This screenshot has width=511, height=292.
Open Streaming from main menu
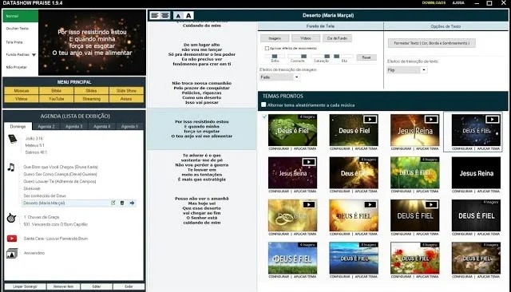pos(91,99)
